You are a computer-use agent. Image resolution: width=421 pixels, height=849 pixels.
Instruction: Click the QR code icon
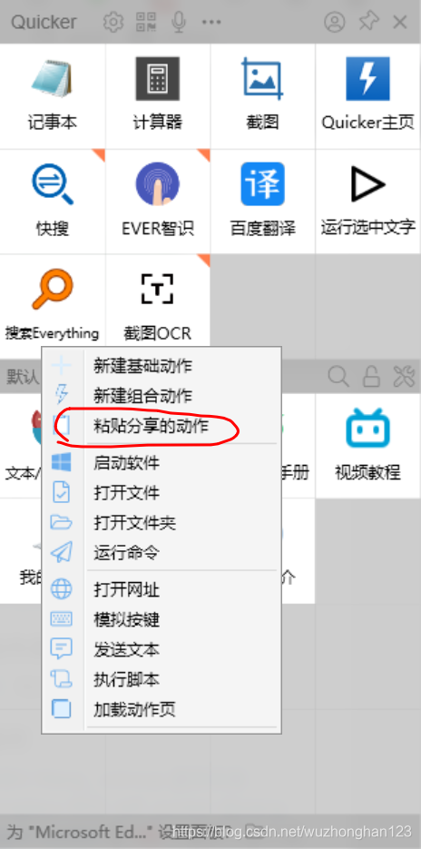[146, 22]
